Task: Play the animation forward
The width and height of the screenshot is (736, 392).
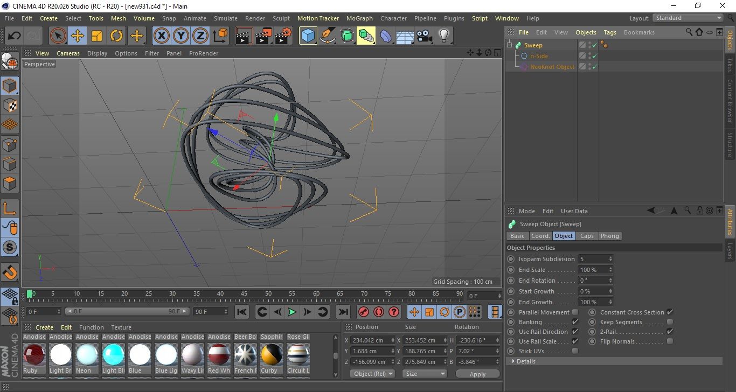Action: pyautogui.click(x=292, y=312)
